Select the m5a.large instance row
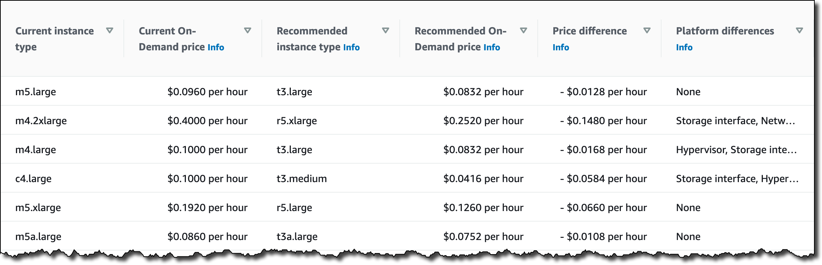 38,237
